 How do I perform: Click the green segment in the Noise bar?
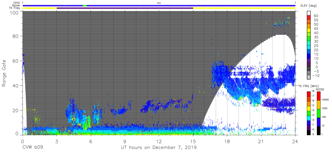(x=85, y=5)
